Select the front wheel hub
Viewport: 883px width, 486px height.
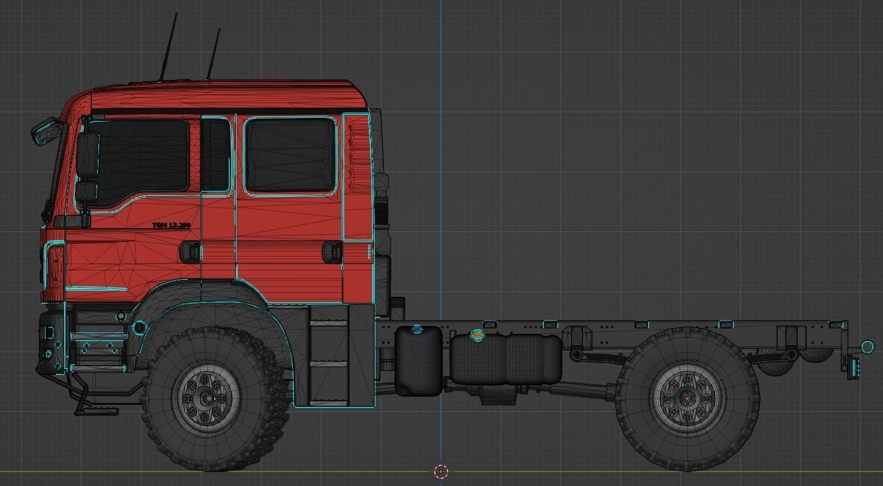coord(206,399)
